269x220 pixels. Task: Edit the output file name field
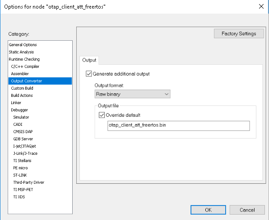(179, 126)
